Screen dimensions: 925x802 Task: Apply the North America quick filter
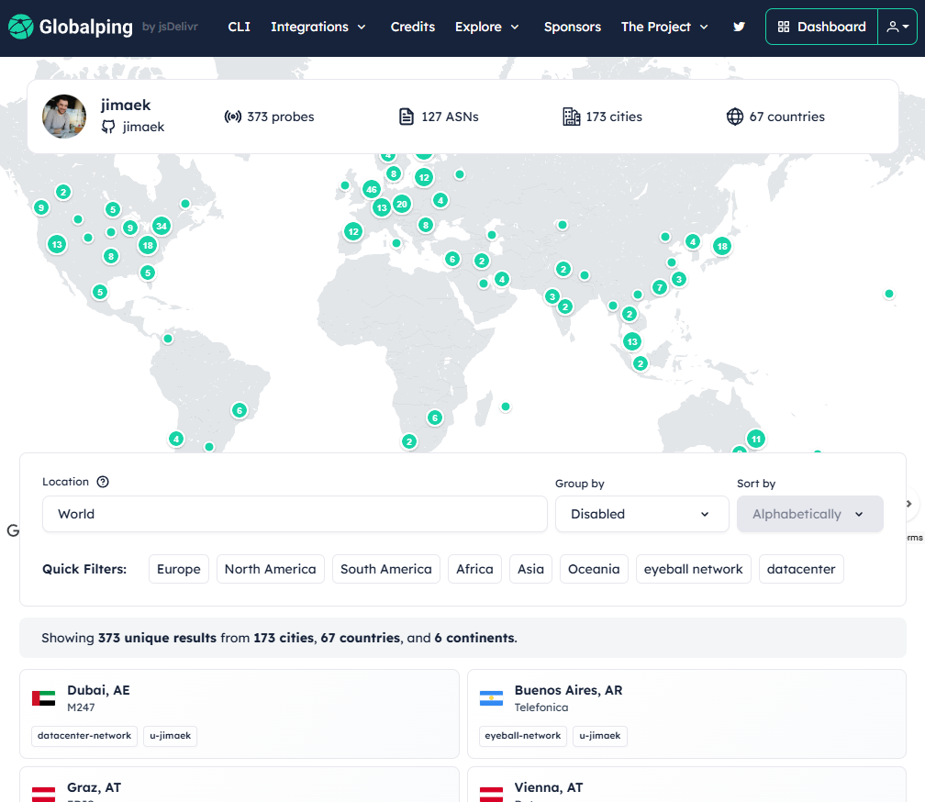click(270, 569)
